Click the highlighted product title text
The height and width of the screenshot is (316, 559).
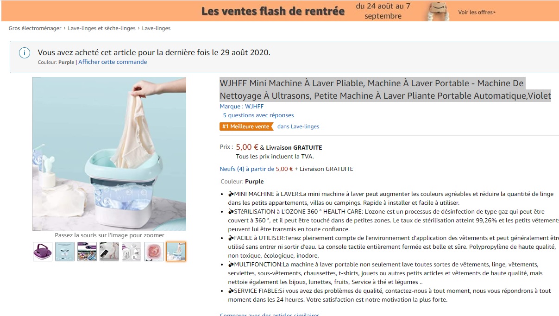(385, 89)
